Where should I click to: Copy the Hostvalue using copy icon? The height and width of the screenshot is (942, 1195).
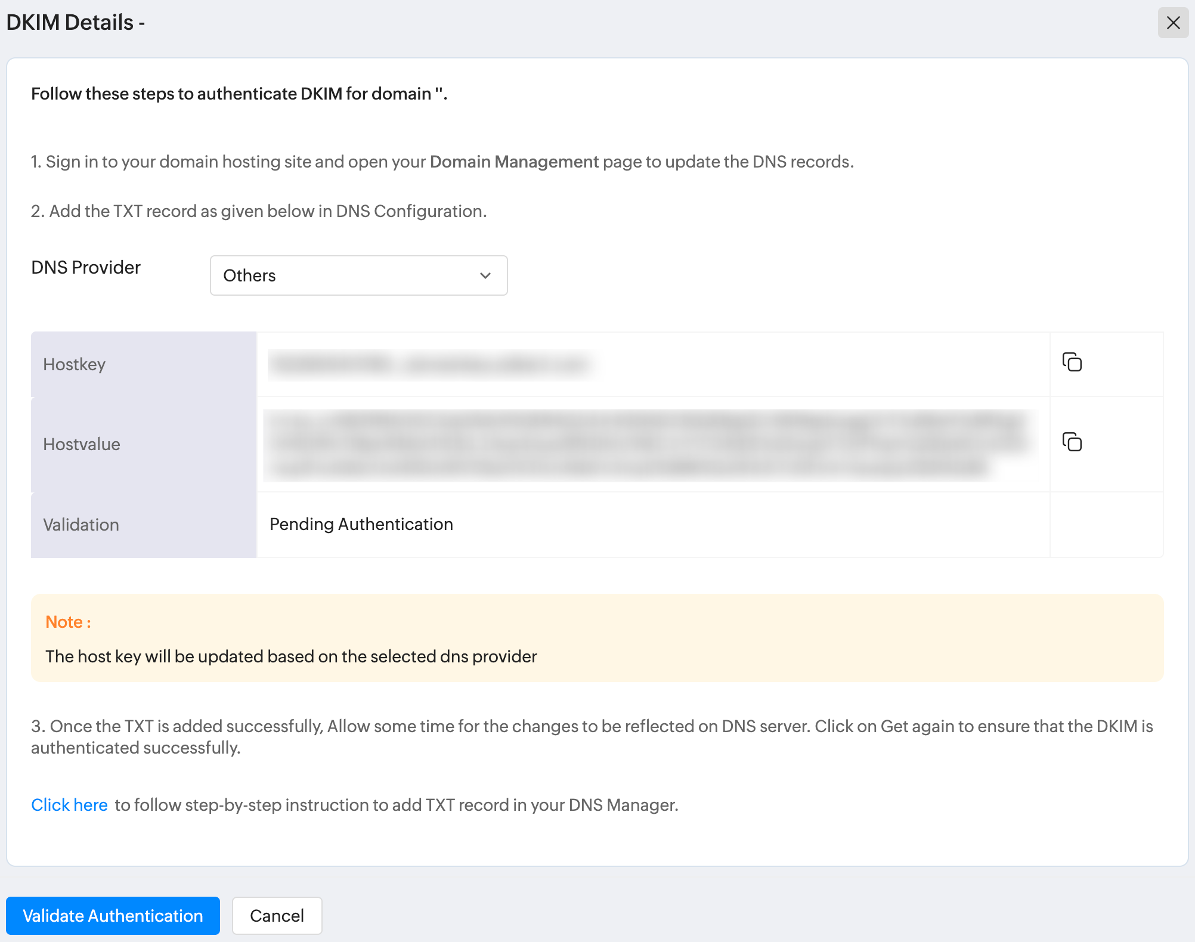(x=1072, y=442)
